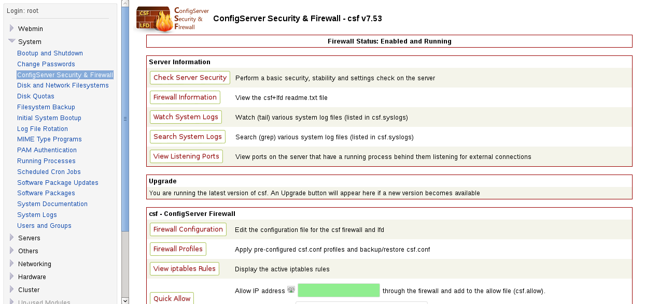Select ConfigServer Security & Firewall menu entry
The height and width of the screenshot is (304, 645).
65,75
